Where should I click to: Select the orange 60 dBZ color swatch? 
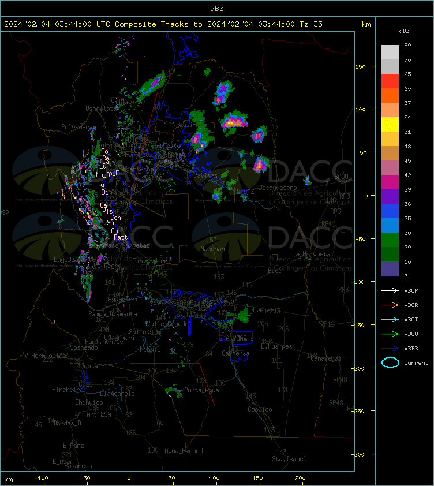[x=390, y=95]
